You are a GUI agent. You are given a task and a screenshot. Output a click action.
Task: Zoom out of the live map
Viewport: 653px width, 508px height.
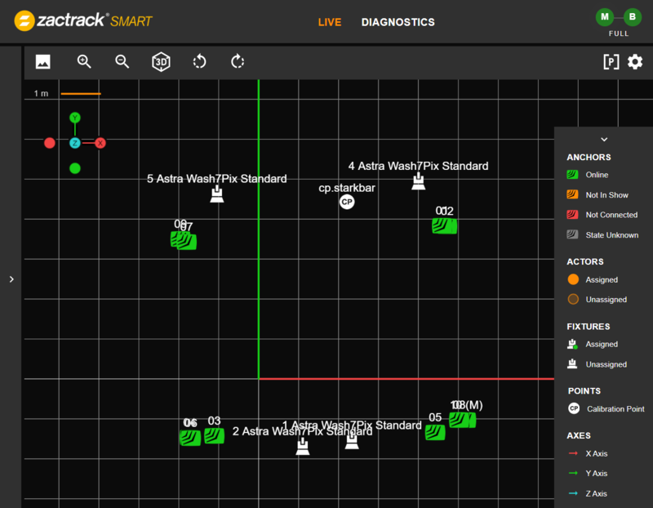122,62
